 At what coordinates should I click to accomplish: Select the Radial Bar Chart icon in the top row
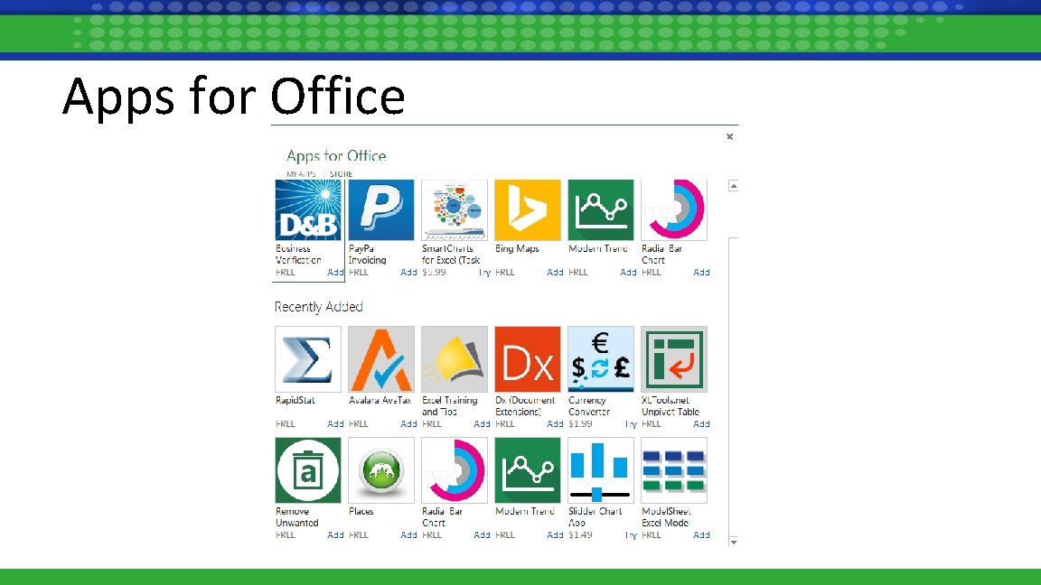click(674, 209)
